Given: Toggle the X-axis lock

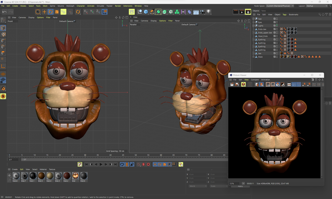Looking at the screenshot, I should coord(86,12).
